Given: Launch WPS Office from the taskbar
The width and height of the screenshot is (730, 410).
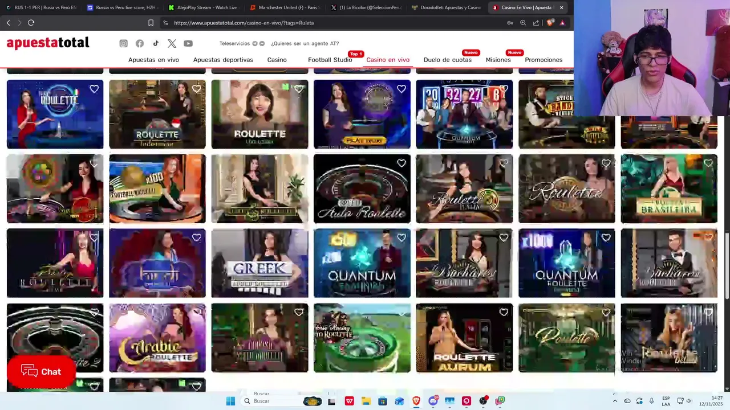Looking at the screenshot, I should (x=349, y=401).
